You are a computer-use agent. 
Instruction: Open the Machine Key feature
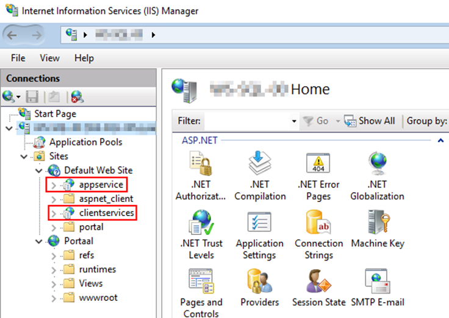pos(377,224)
